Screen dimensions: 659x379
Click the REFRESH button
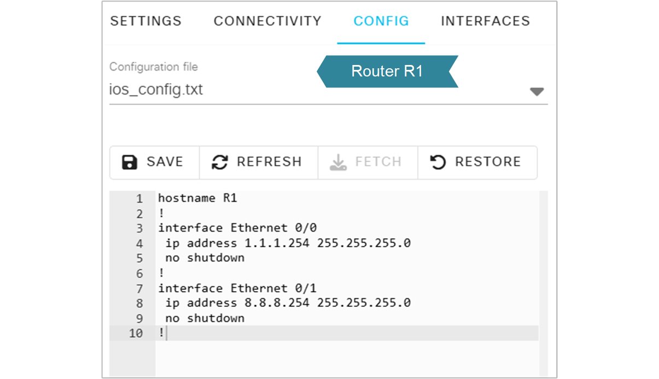point(259,162)
